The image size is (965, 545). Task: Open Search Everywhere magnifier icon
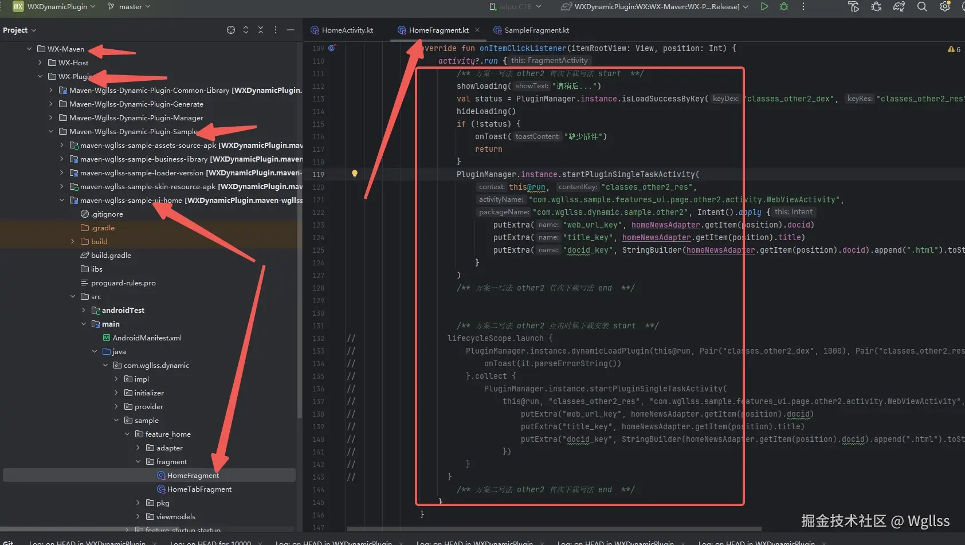pyautogui.click(x=922, y=7)
